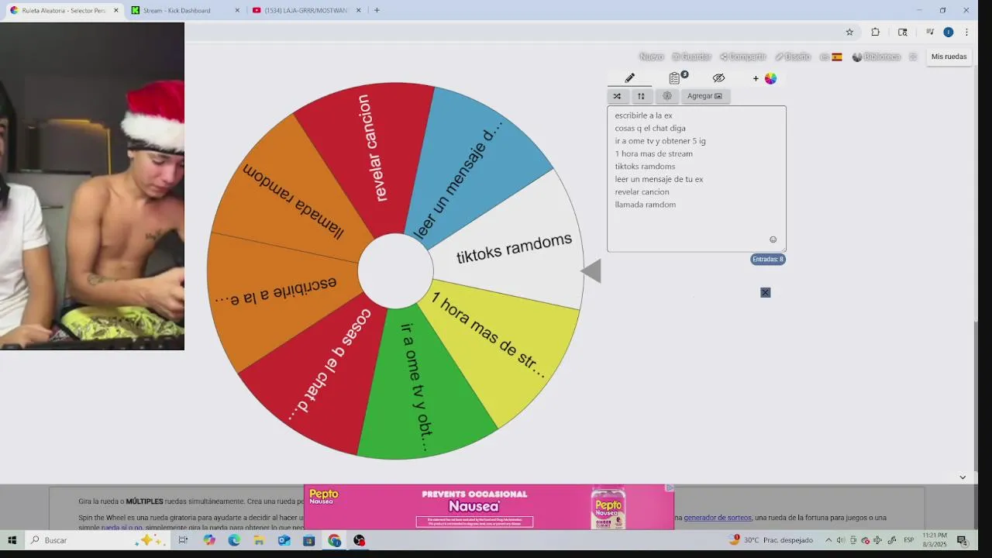Click Compartir to share the wheel
The width and height of the screenshot is (992, 558).
click(x=742, y=57)
